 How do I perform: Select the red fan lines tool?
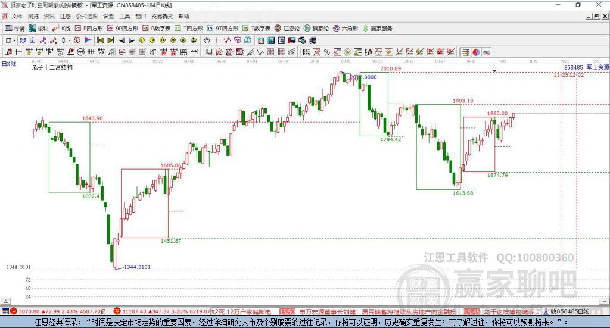point(219,52)
